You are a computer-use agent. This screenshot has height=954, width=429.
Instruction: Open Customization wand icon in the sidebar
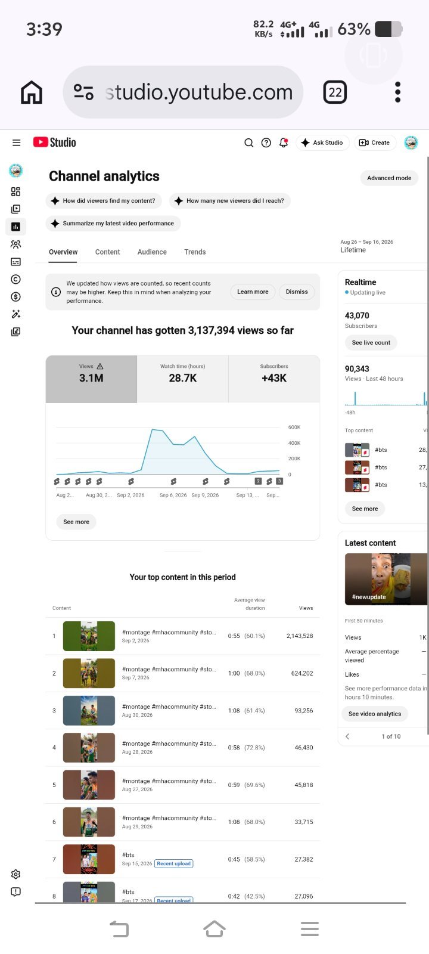tap(16, 314)
